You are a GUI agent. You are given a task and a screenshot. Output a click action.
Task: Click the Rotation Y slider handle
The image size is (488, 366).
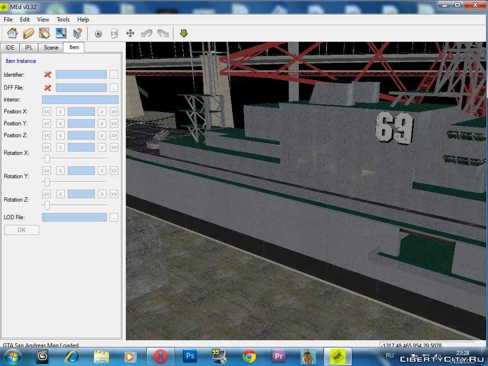(x=47, y=182)
